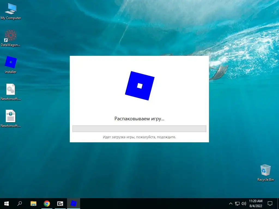
Task: Open the Windows Start menu
Action: point(7,204)
